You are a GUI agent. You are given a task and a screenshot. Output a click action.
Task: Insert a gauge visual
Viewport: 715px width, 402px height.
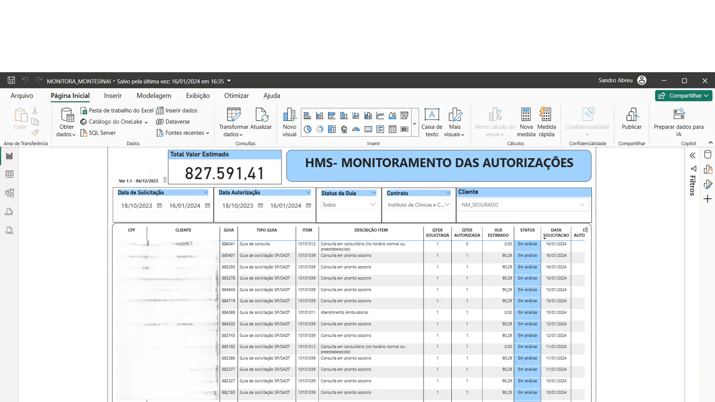point(356,129)
